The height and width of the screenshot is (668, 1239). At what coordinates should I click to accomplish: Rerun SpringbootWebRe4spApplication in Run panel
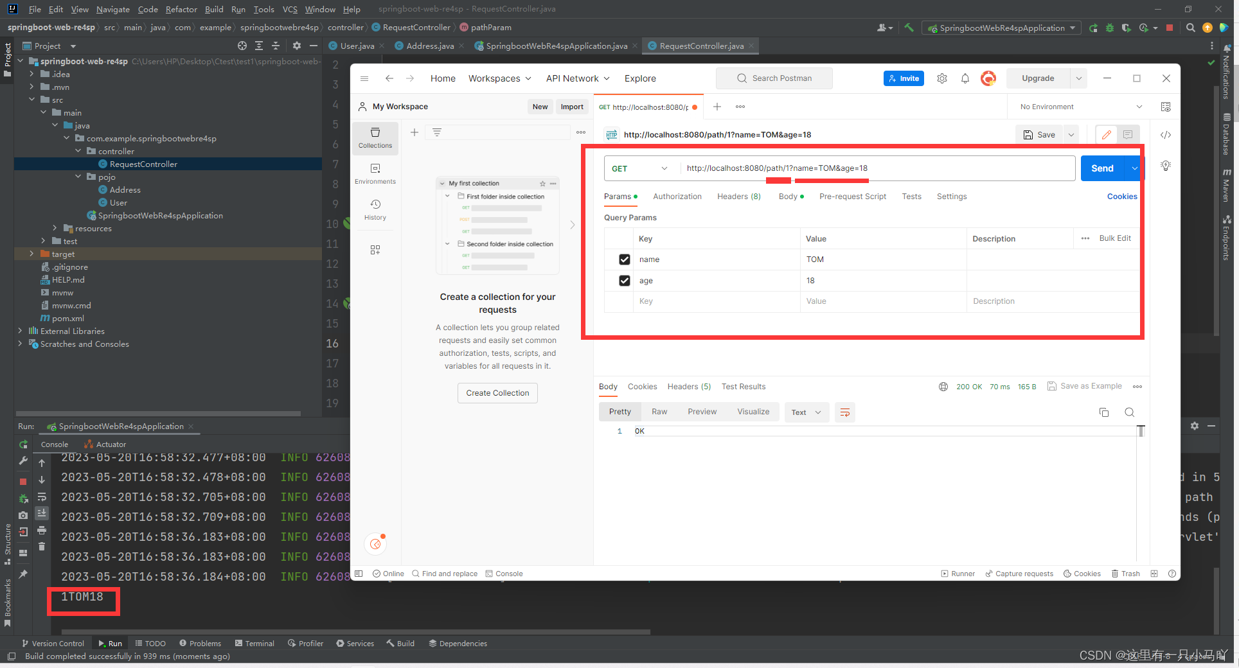click(23, 444)
